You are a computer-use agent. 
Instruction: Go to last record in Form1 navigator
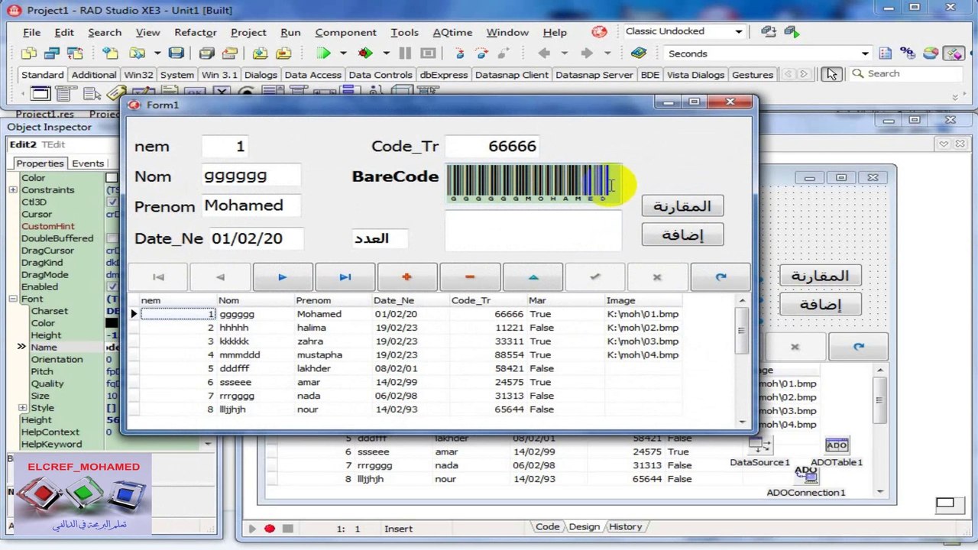[x=345, y=277]
